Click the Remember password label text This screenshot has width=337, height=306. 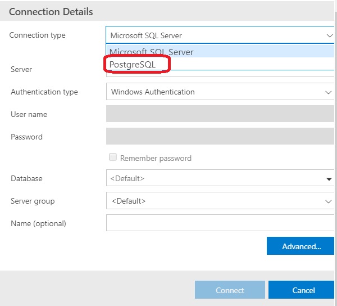(156, 158)
